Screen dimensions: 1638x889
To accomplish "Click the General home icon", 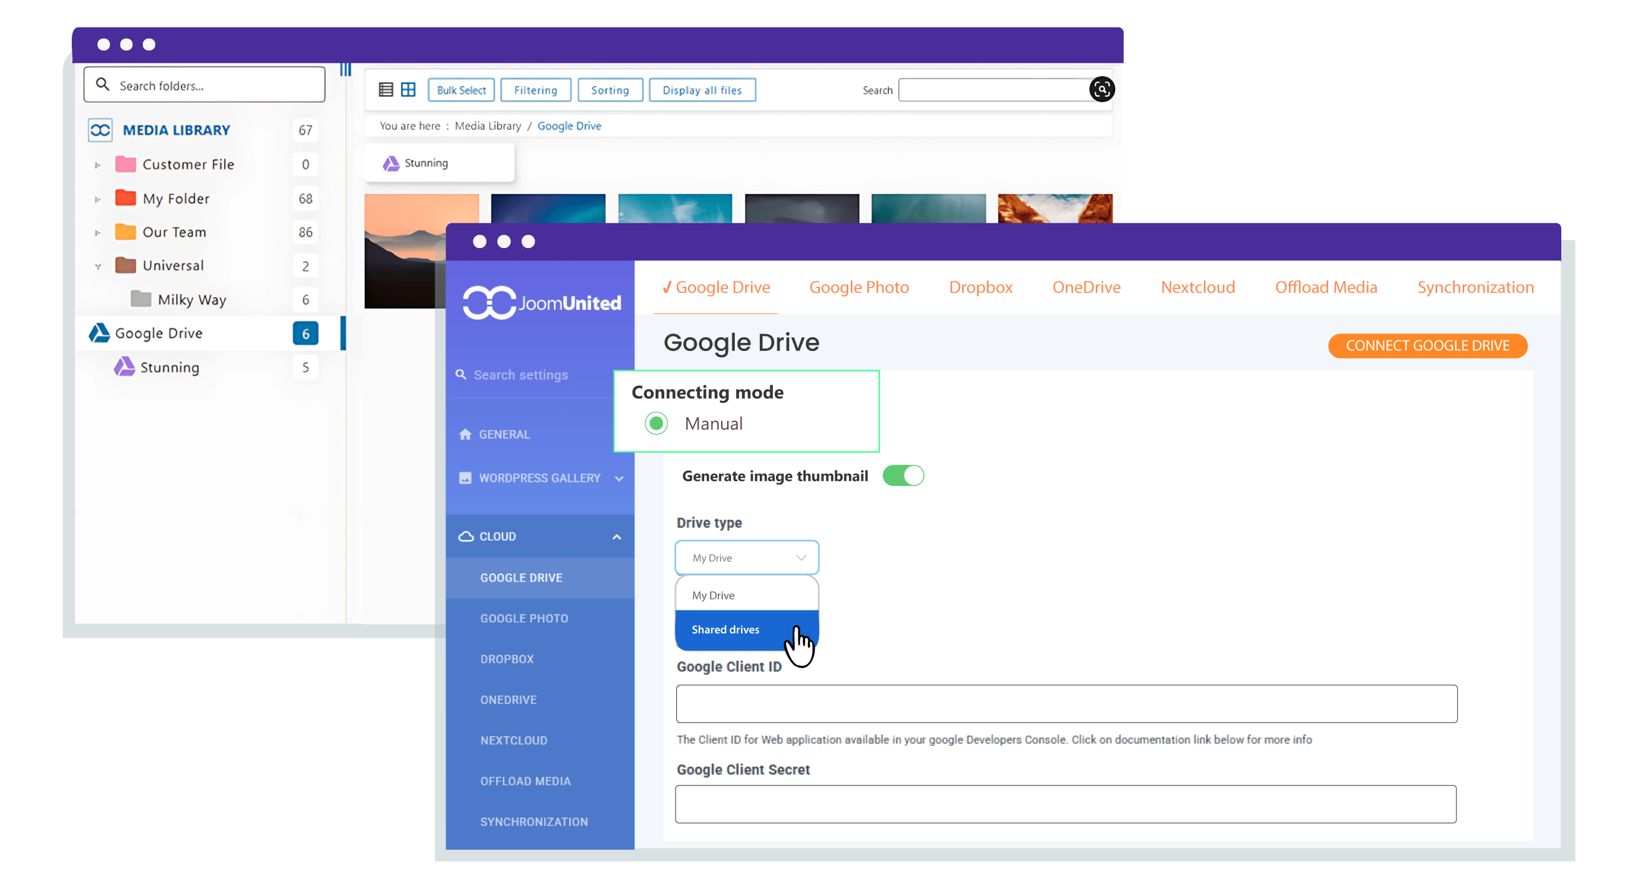I will point(465,435).
